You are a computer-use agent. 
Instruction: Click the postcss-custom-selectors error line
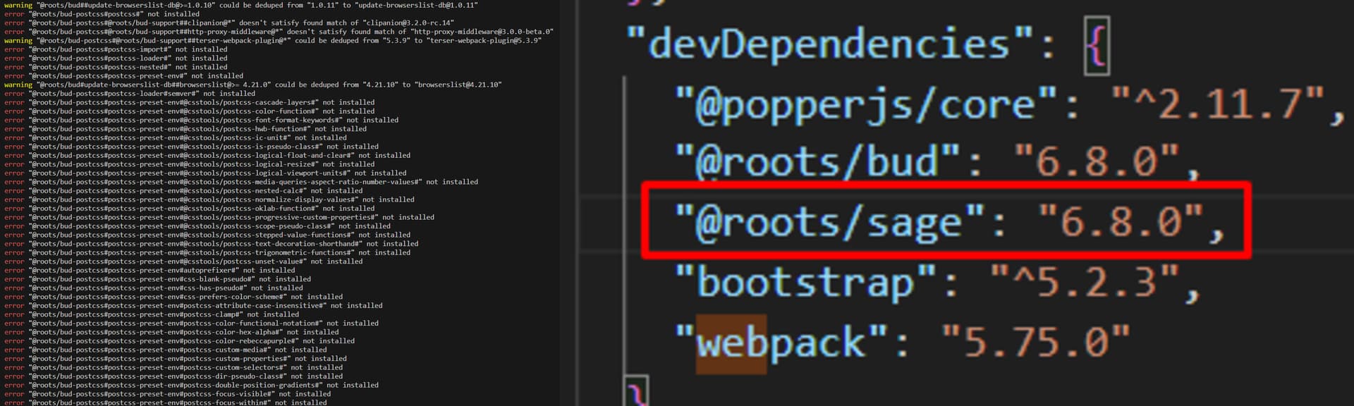click(173, 367)
